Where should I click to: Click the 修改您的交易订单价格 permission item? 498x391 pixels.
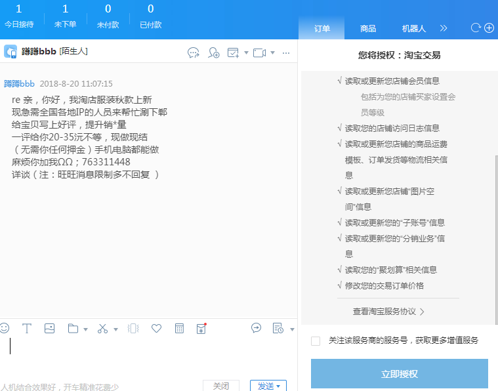tap(384, 285)
